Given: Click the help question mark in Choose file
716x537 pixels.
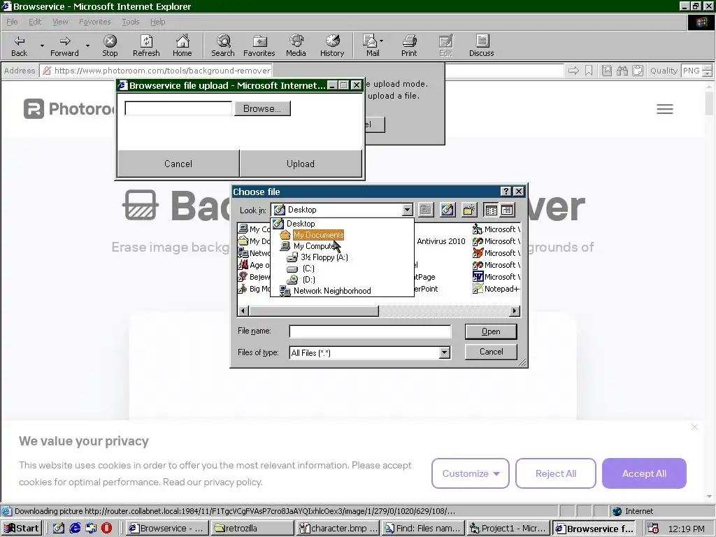Looking at the screenshot, I should [x=506, y=192].
